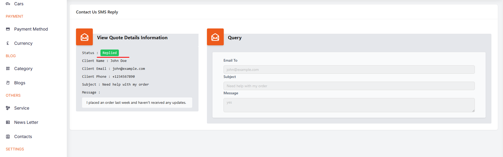Select Contacts in the sidebar
Viewport: 503px width, 157px height.
23,136
